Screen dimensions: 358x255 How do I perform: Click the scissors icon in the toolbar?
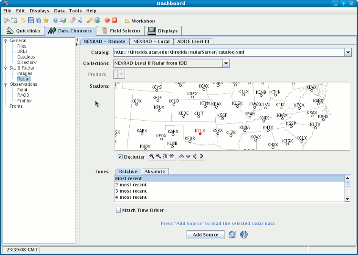tap(80, 20)
